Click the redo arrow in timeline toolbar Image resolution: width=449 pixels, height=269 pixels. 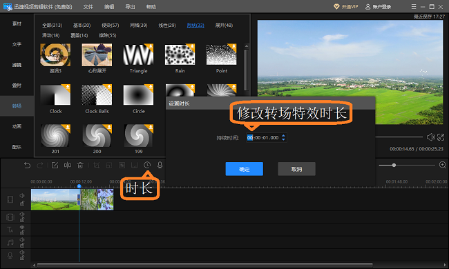pyautogui.click(x=40, y=166)
